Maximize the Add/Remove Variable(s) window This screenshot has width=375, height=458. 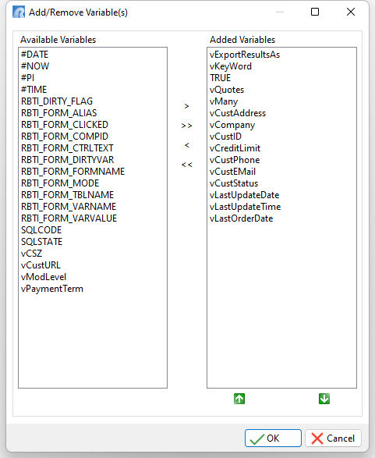coord(315,12)
